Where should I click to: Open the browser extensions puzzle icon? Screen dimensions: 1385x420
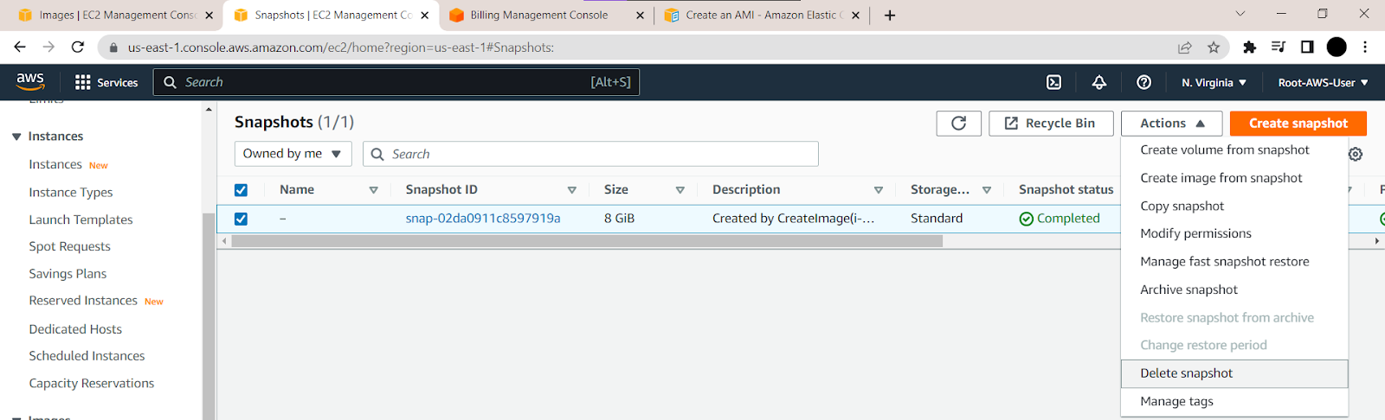point(1249,48)
